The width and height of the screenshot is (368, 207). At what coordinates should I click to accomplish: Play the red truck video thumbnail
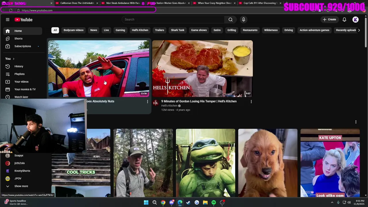click(99, 68)
